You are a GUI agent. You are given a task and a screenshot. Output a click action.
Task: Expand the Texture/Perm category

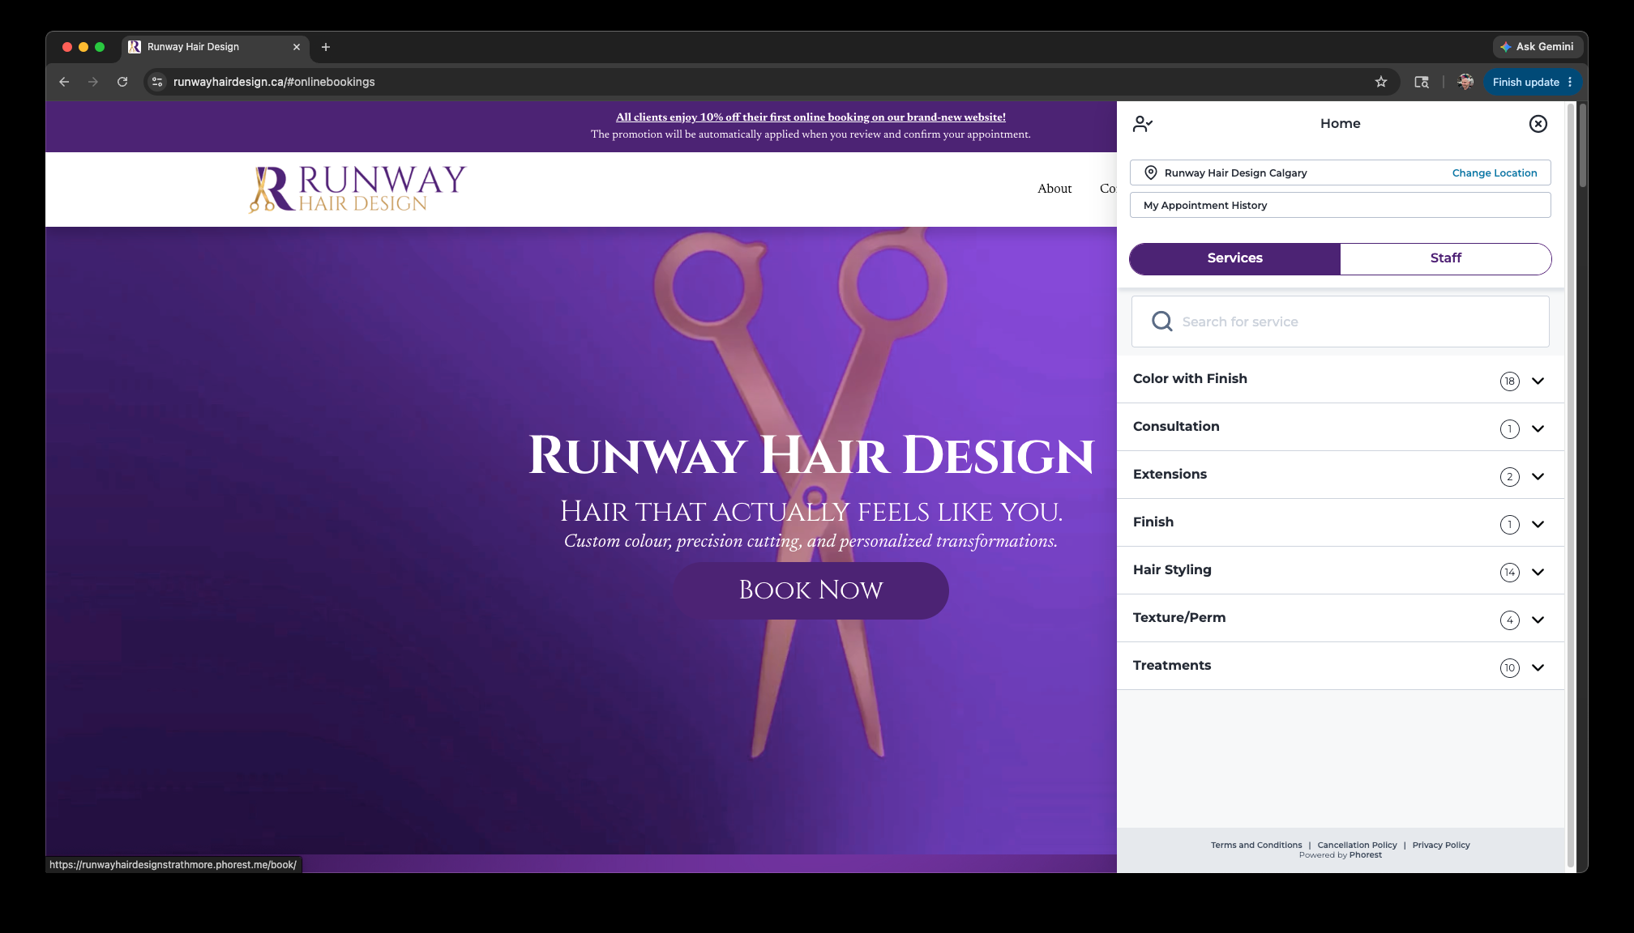click(1340, 618)
